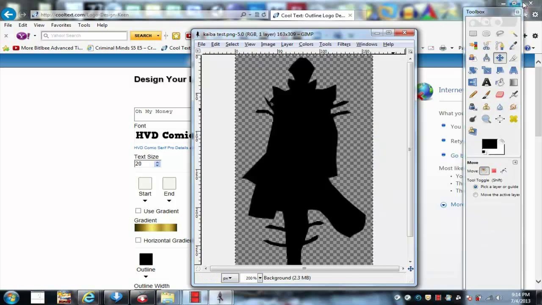Enable the Use Gradient checkbox
This screenshot has height=305, width=542.
(138, 211)
